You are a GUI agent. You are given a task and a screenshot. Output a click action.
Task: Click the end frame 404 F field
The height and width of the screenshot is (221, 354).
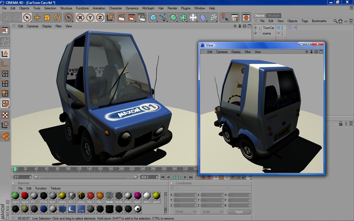tap(149, 177)
